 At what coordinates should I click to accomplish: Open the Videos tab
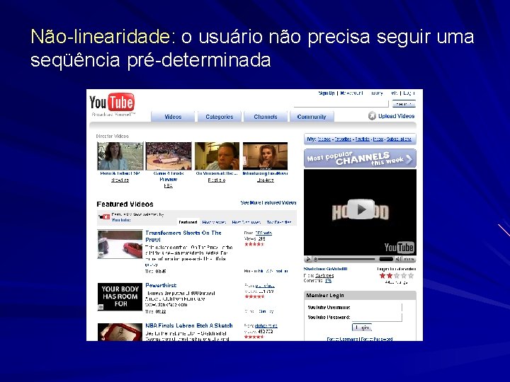[173, 117]
